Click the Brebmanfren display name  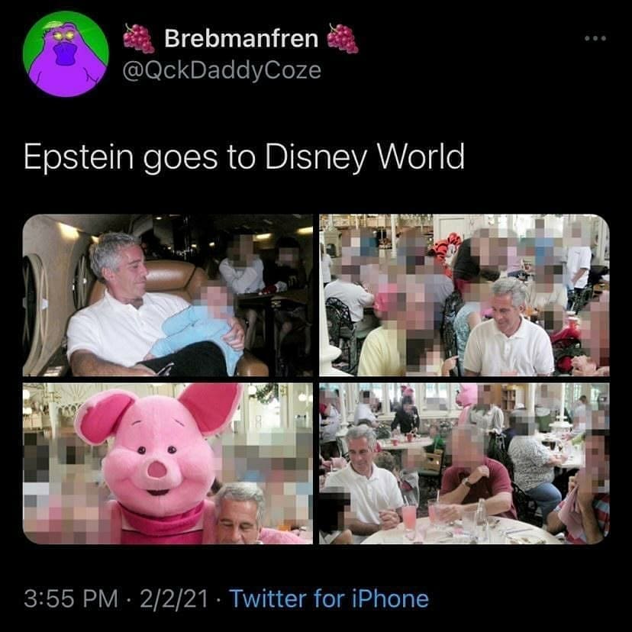(241, 39)
